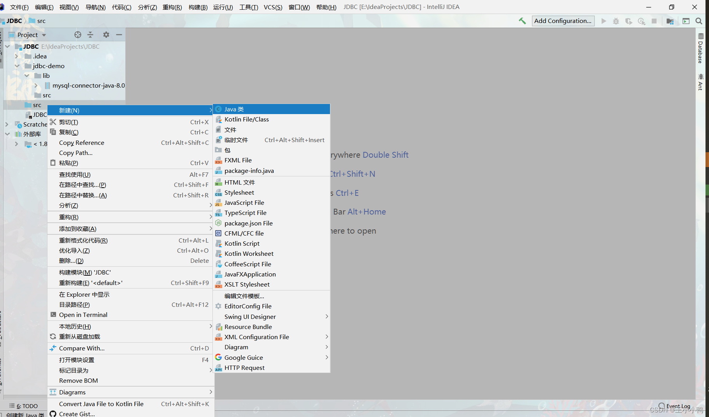Click 重新从磁盘加载 entry

(x=131, y=337)
